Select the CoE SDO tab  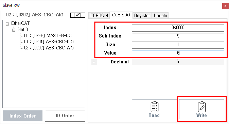tap(121, 15)
